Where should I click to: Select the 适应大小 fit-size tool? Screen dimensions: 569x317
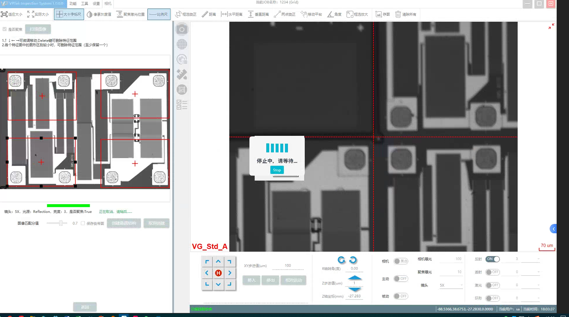[x=12, y=14]
